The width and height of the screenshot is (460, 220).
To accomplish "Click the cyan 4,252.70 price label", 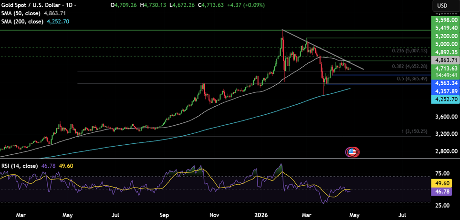I will click(445, 99).
